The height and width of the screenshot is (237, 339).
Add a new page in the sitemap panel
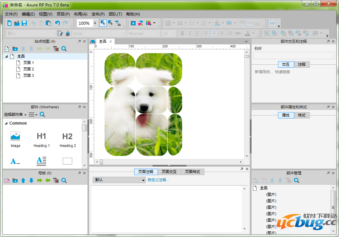(7, 49)
